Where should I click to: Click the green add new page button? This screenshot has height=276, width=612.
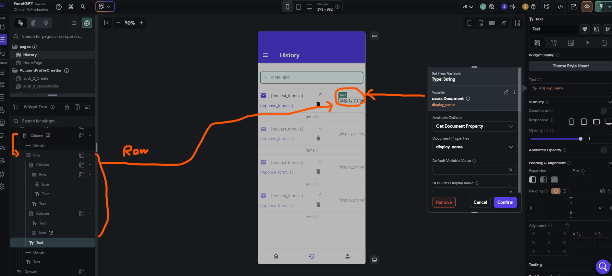point(87,23)
